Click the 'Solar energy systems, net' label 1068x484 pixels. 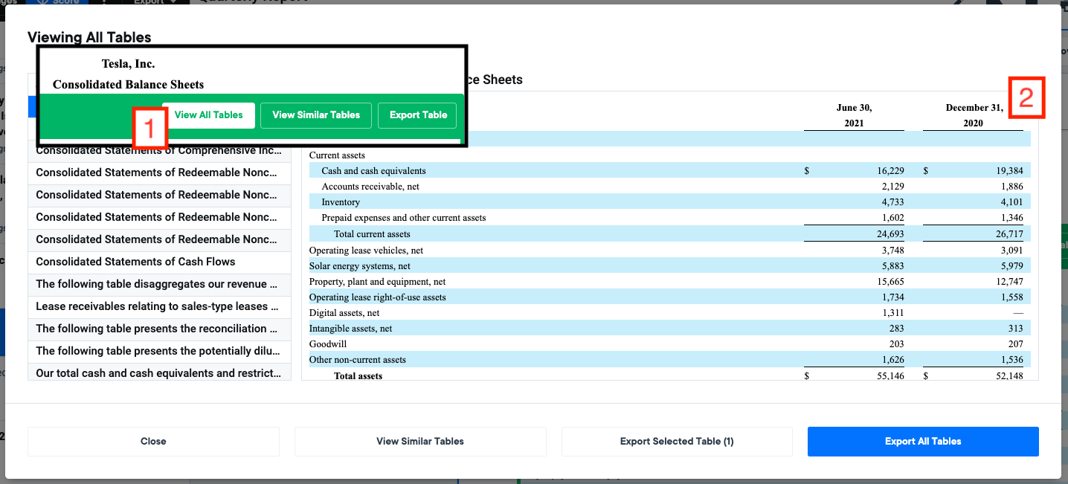360,266
